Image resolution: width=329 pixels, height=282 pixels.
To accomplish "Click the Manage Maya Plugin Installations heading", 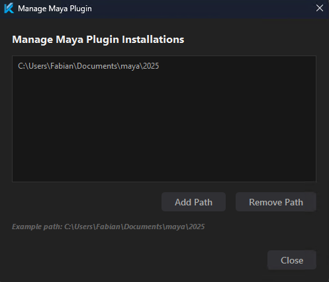I will pyautogui.click(x=98, y=40).
